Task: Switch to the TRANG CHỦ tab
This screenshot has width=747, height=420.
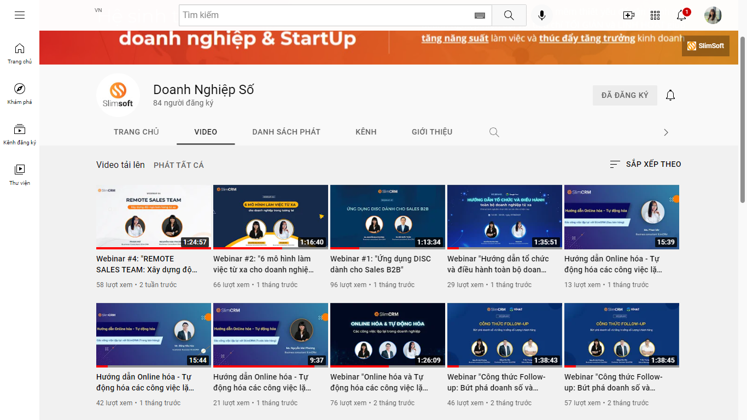Action: pyautogui.click(x=136, y=132)
